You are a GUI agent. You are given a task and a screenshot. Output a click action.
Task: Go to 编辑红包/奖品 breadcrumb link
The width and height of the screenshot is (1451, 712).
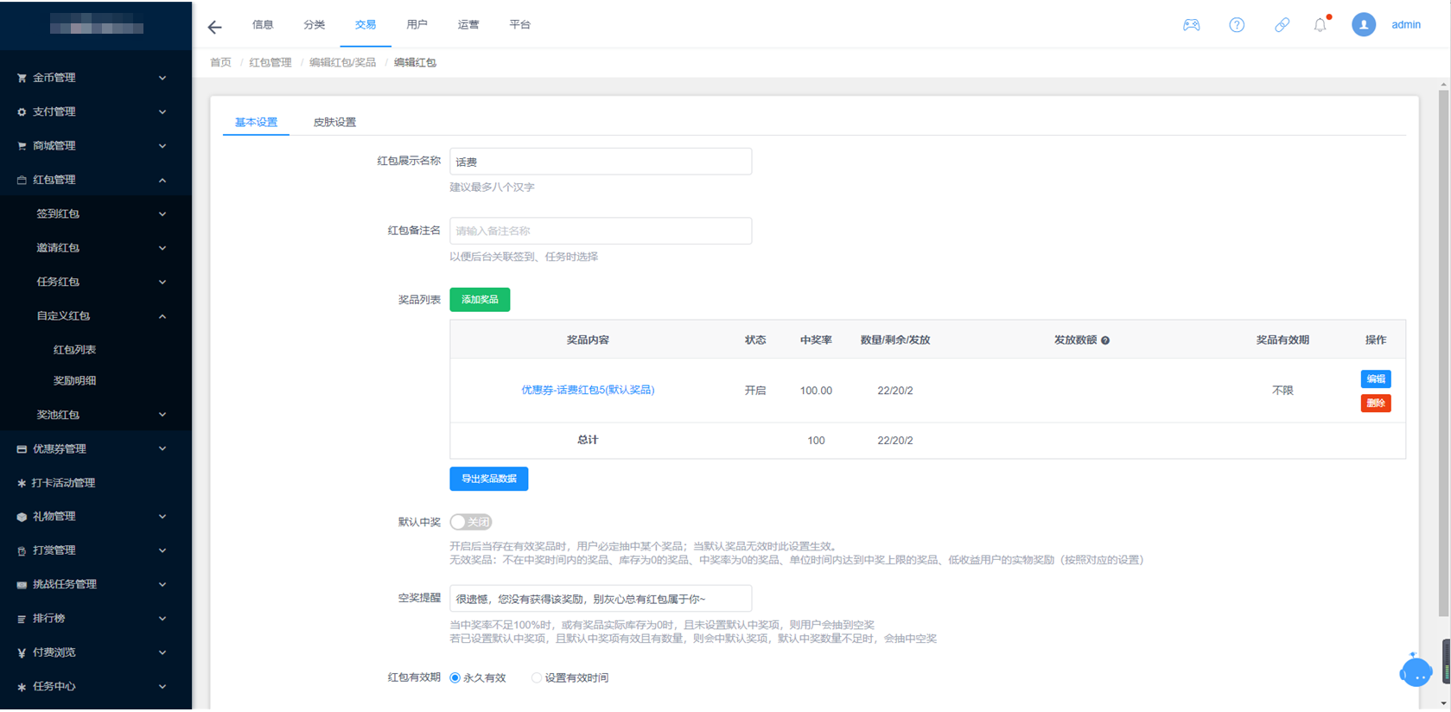pyautogui.click(x=342, y=62)
